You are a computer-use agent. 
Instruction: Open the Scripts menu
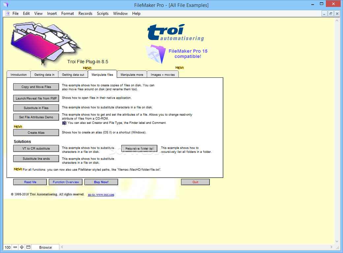click(103, 13)
